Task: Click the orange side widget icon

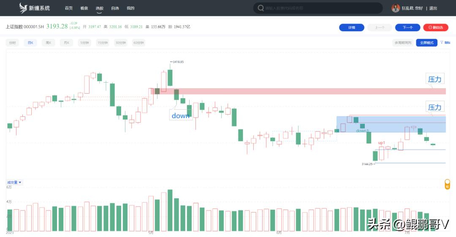Action: click(448, 184)
